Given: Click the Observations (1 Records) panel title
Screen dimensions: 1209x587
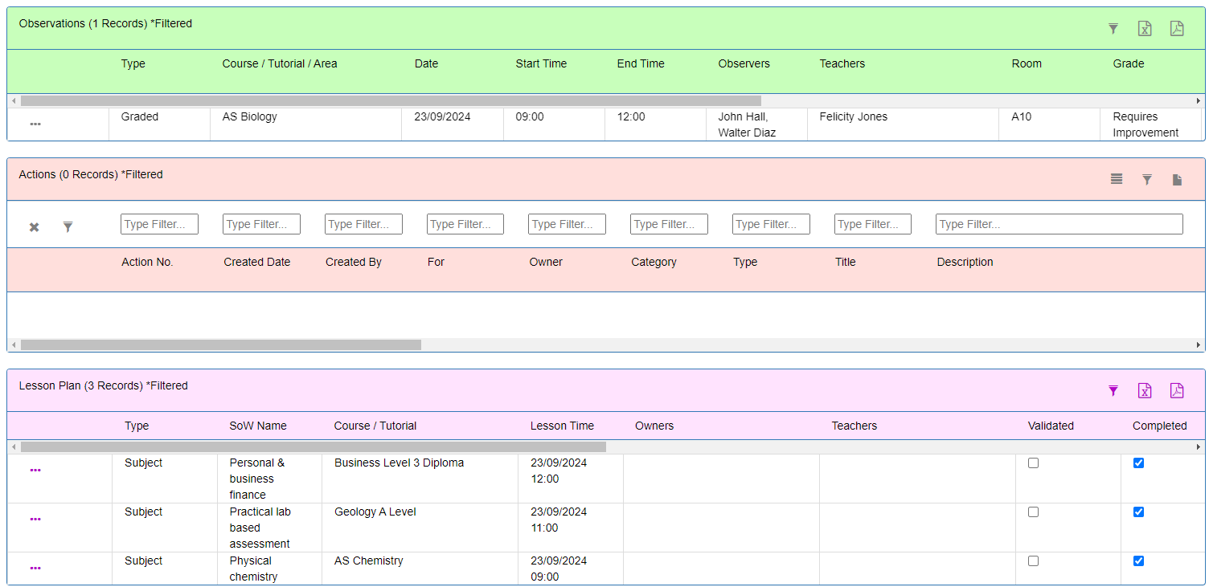Looking at the screenshot, I should 105,23.
